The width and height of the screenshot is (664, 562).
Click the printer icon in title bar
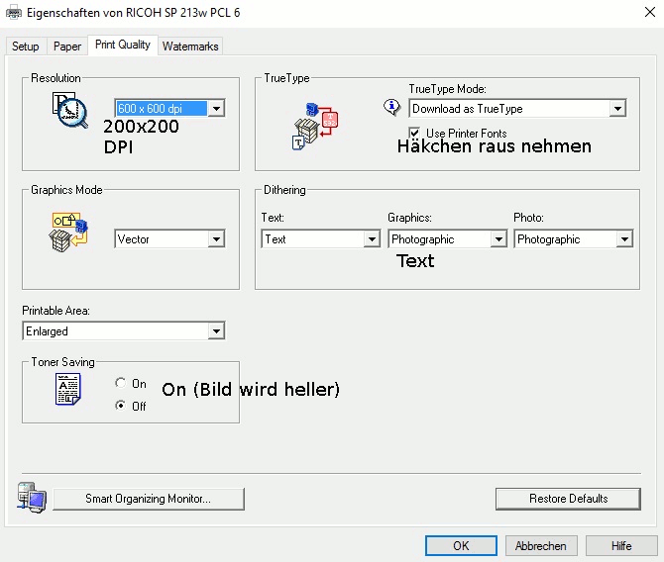pyautogui.click(x=14, y=13)
